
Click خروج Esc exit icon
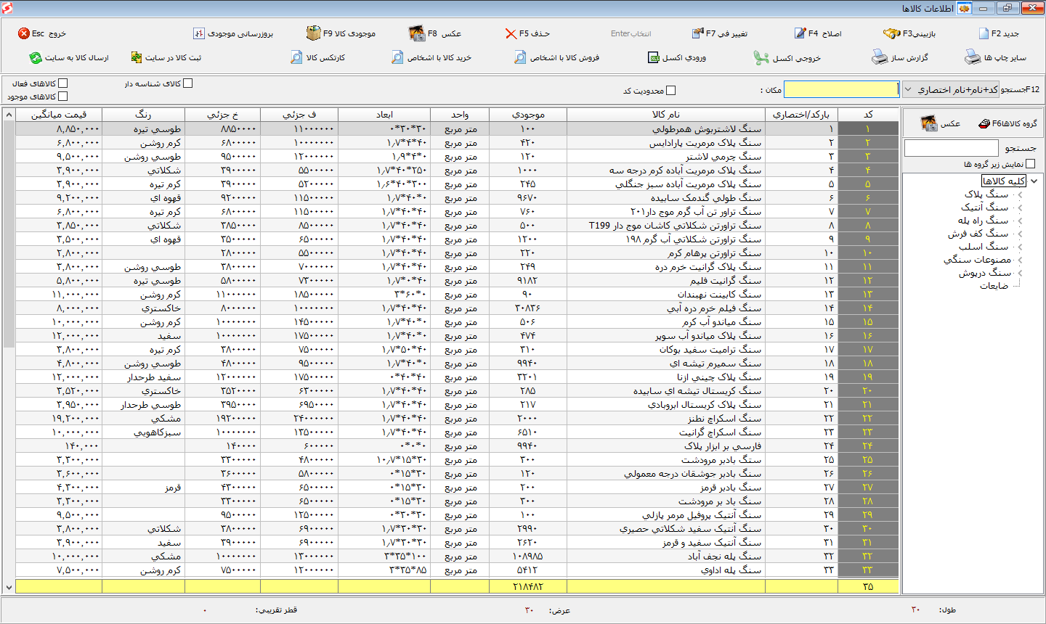(24, 33)
